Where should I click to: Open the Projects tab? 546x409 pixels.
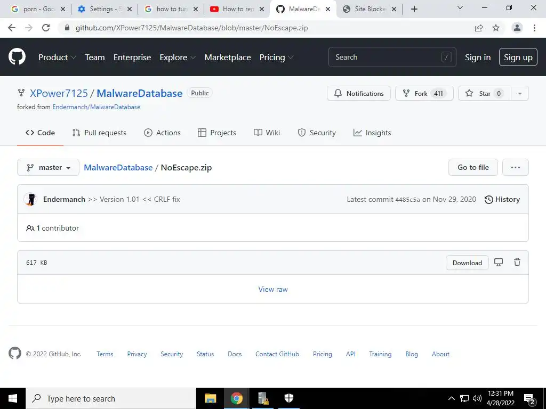[x=217, y=133]
